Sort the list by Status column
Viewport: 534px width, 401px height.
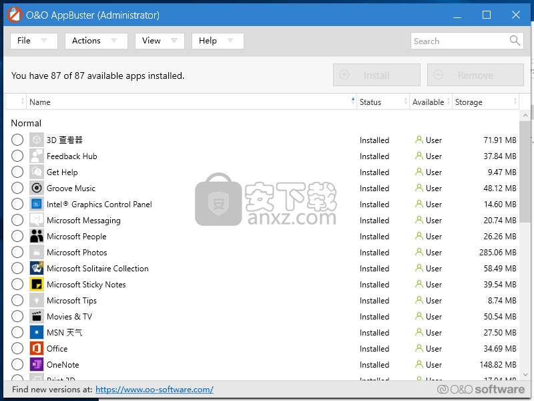coord(382,102)
